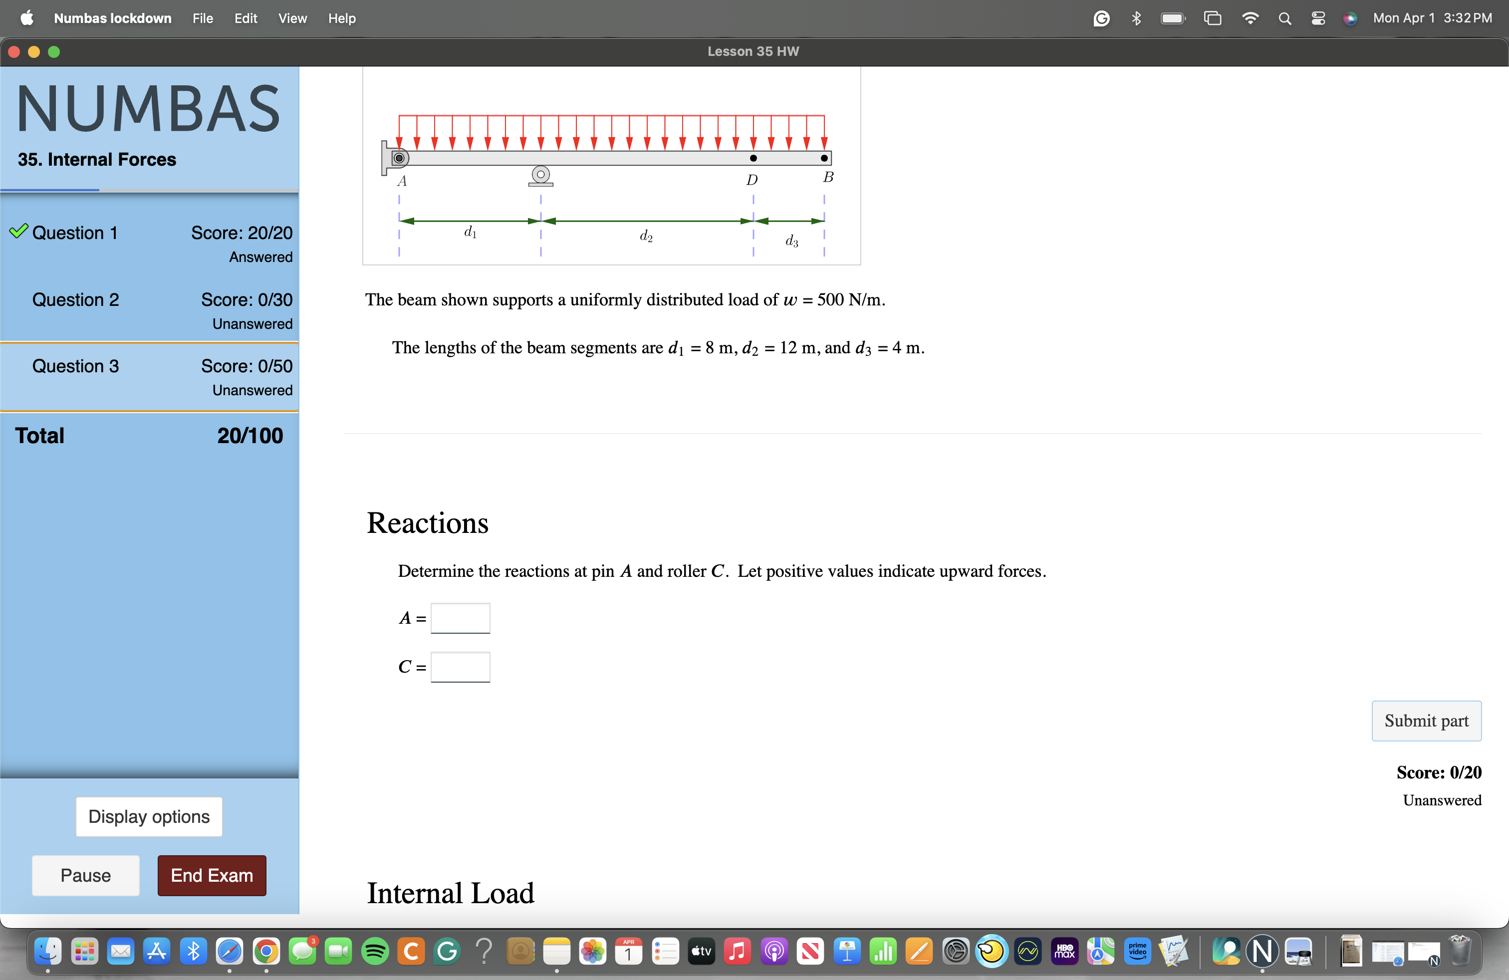Open the View menu
The width and height of the screenshot is (1509, 980).
[x=292, y=18]
